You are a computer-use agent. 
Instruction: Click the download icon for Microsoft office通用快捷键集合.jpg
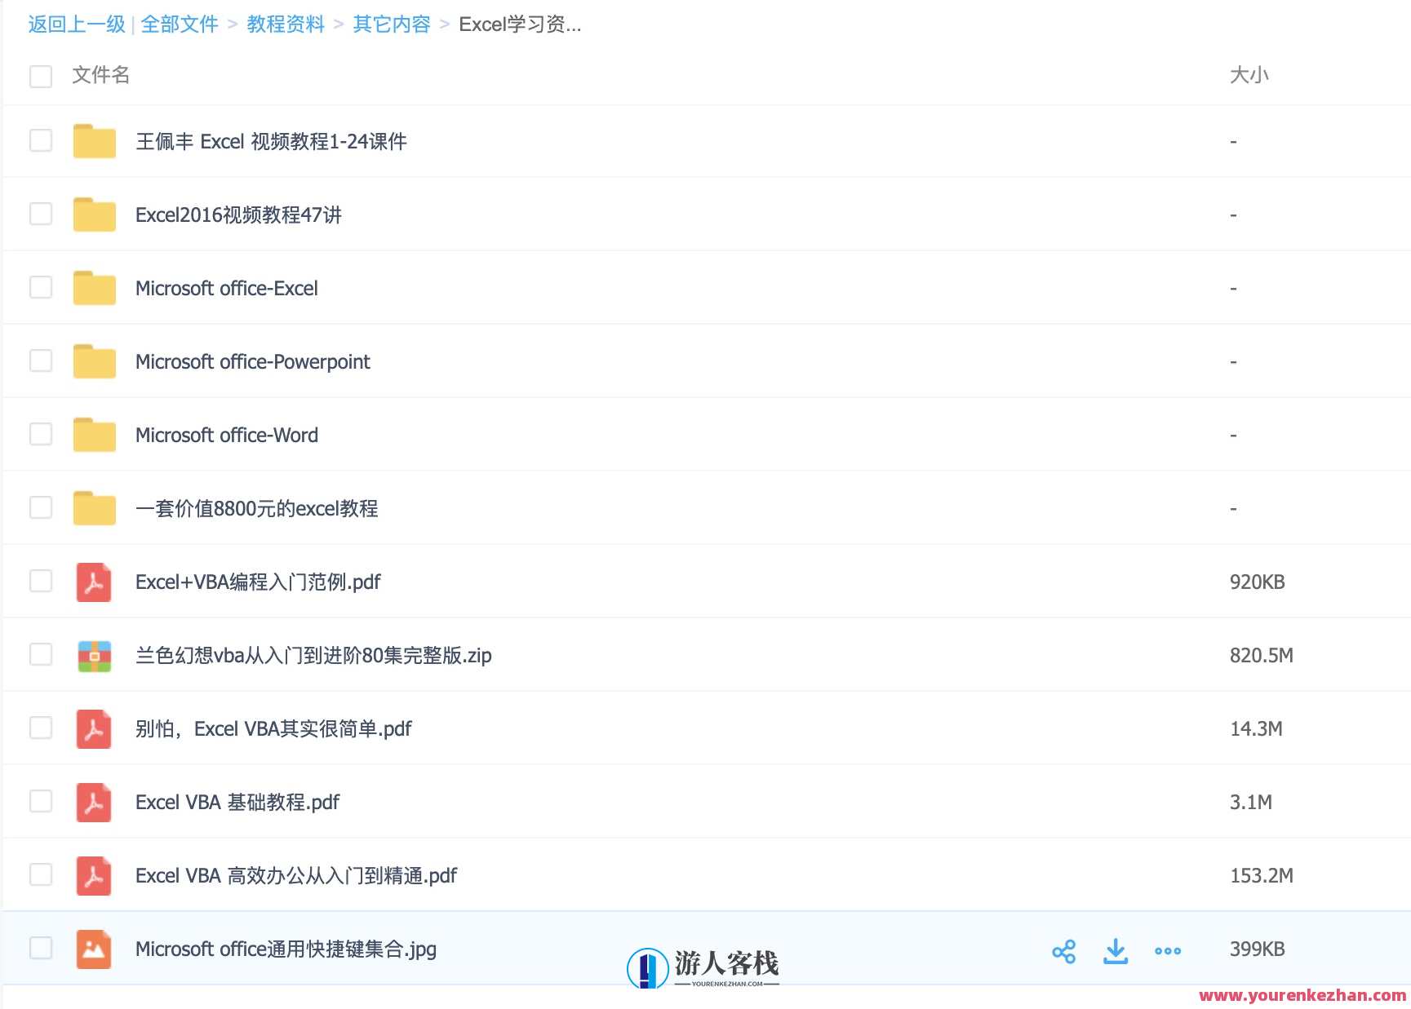pyautogui.click(x=1116, y=950)
